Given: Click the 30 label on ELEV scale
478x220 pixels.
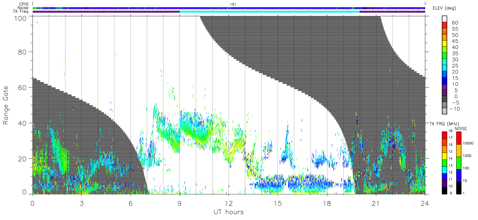Looking at the screenshot, I should pos(454,60).
